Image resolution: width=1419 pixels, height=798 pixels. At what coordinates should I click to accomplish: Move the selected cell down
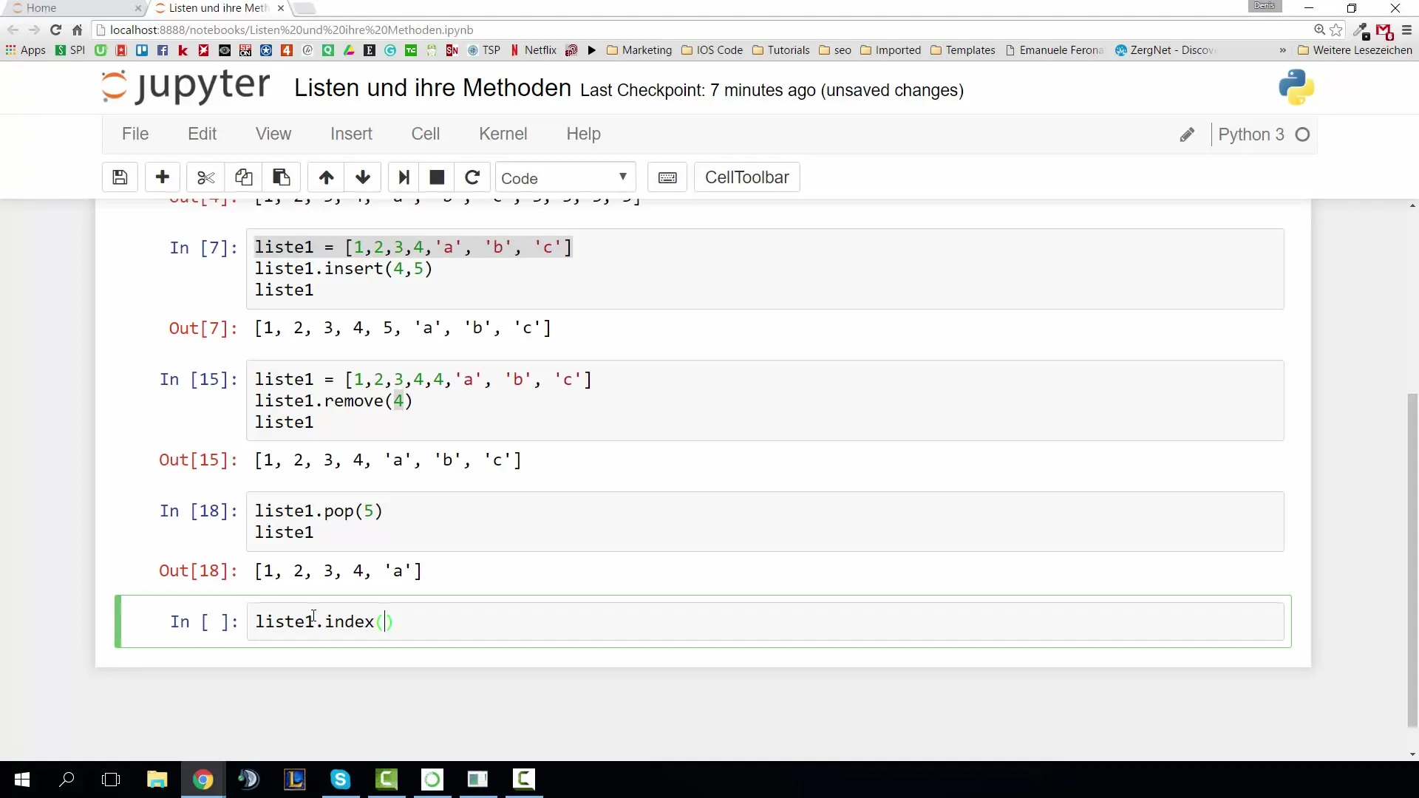(363, 177)
